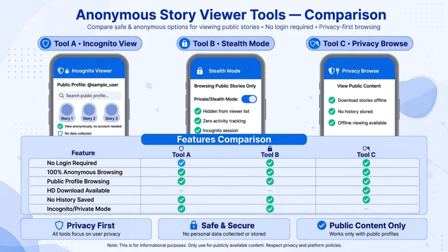Click the No History Saved row label

[x=70, y=199]
